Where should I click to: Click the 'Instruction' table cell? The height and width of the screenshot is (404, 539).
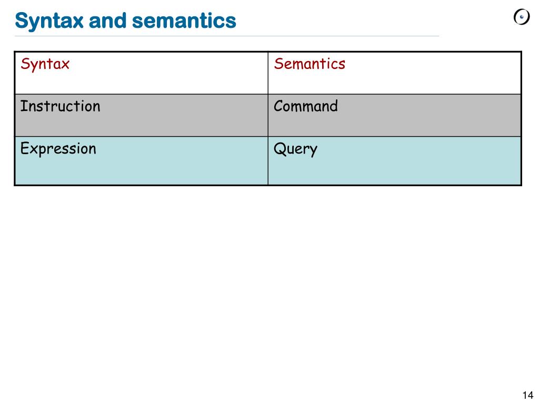(x=141, y=115)
